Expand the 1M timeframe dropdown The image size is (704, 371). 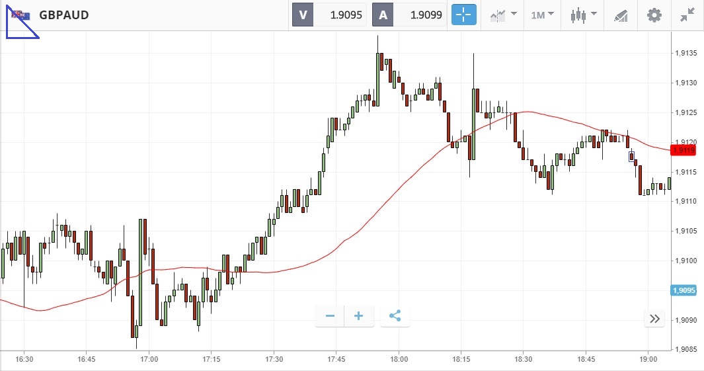coord(542,15)
